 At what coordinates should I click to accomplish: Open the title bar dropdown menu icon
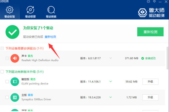[x=154, y=1]
